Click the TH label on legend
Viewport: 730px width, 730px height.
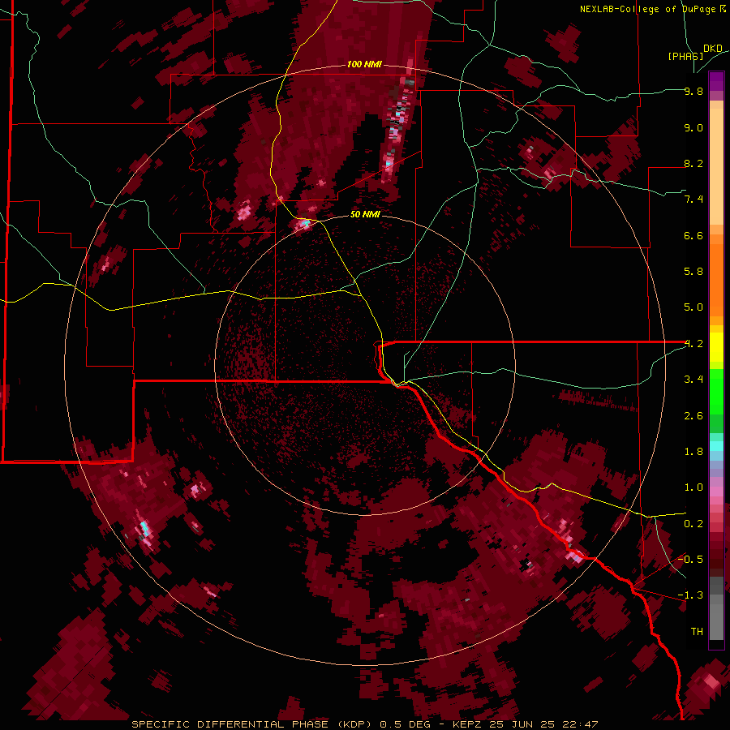point(697,632)
